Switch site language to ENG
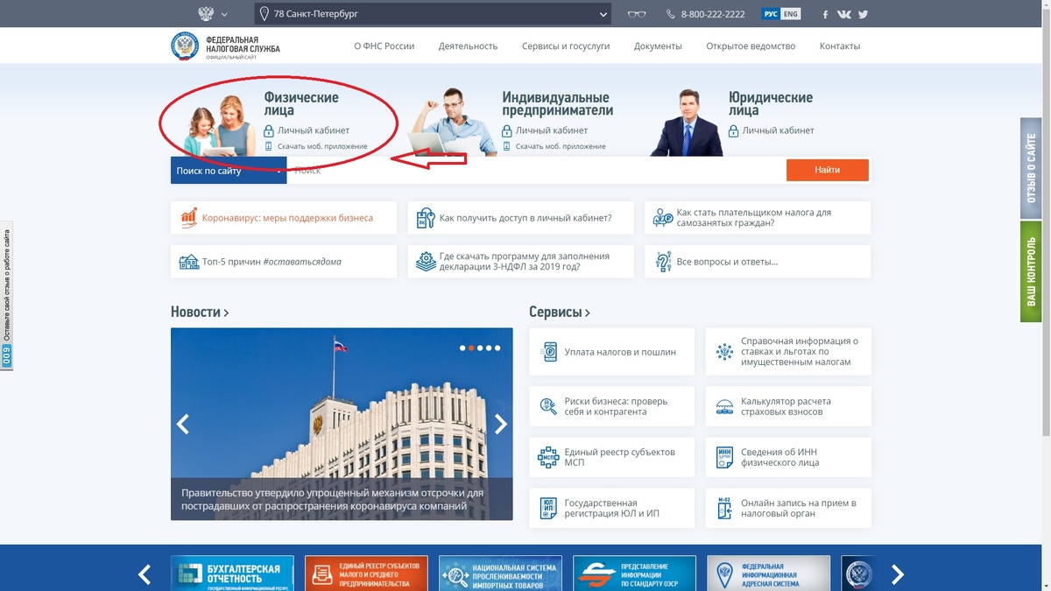Screen dimensions: 1051x591 point(790,14)
